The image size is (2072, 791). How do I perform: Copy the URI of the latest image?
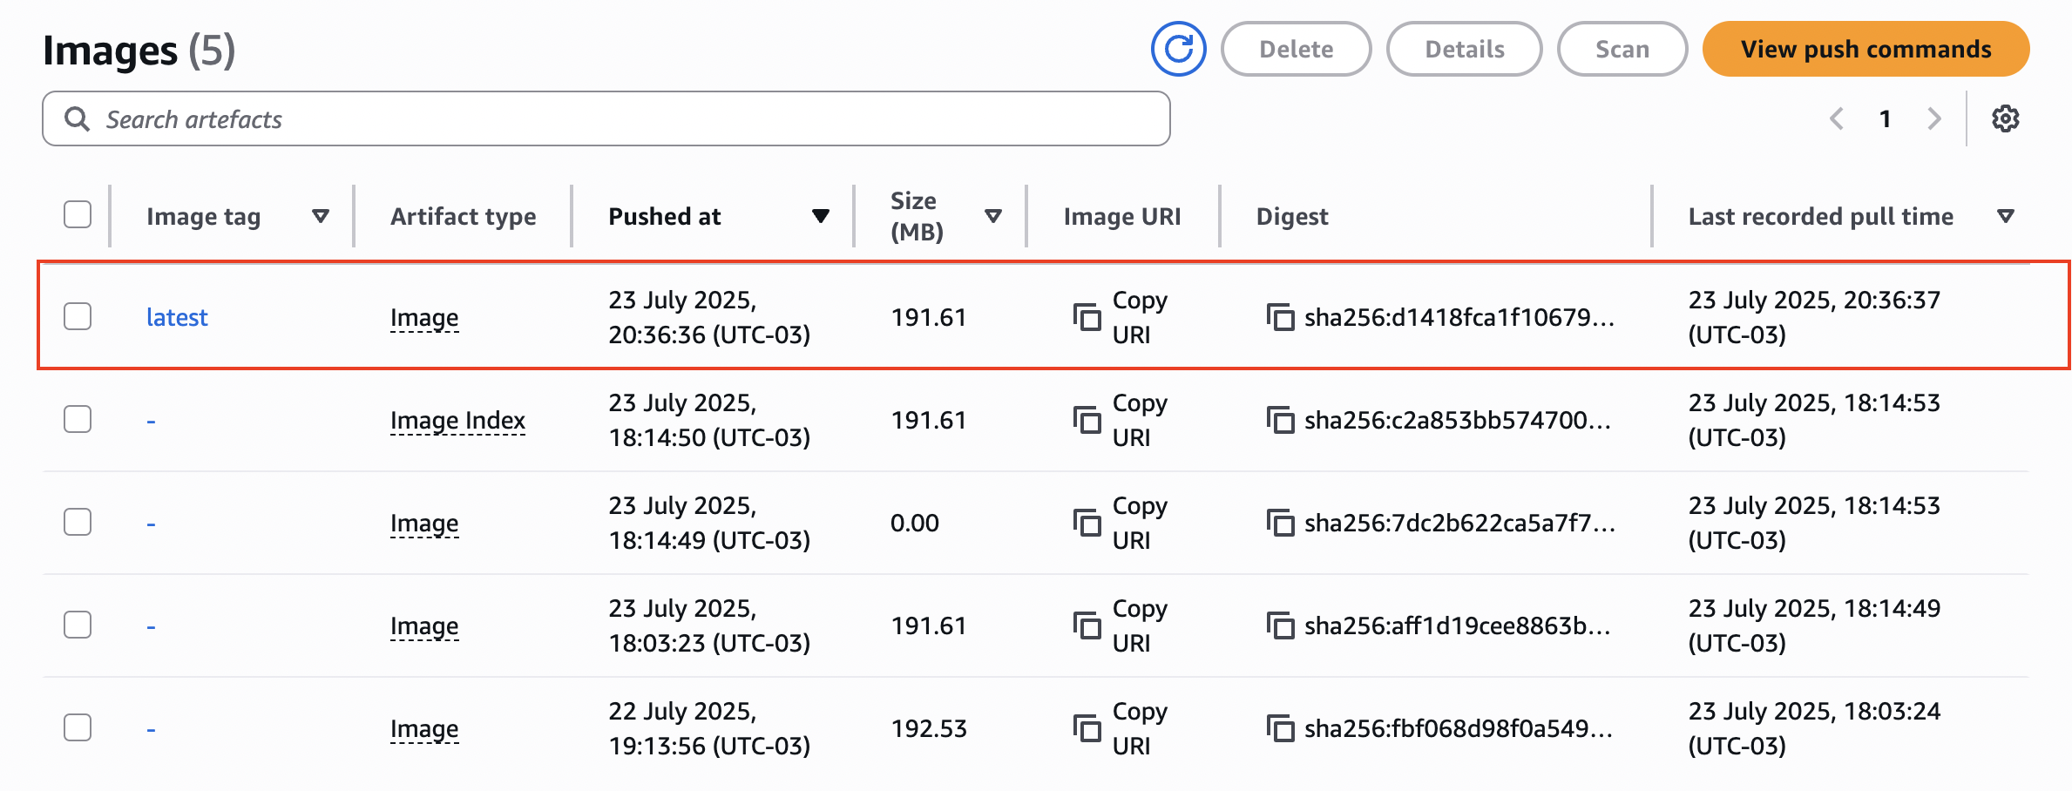[1087, 317]
